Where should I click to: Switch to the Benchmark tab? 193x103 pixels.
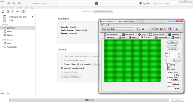(109, 38)
